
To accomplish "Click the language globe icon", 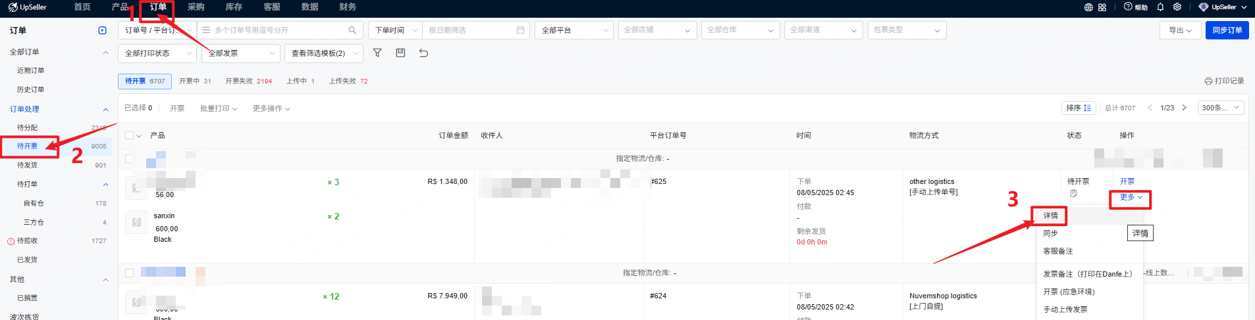I will pos(1088,7).
